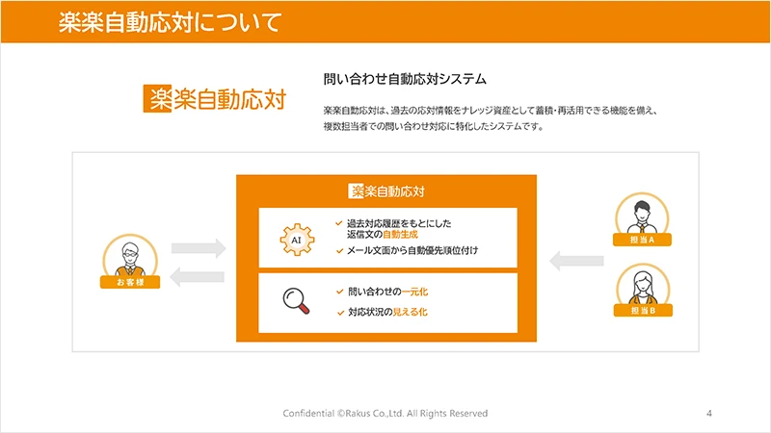Click the Confidential ©Rakus footer text
The height and width of the screenshot is (433, 771).
385,414
